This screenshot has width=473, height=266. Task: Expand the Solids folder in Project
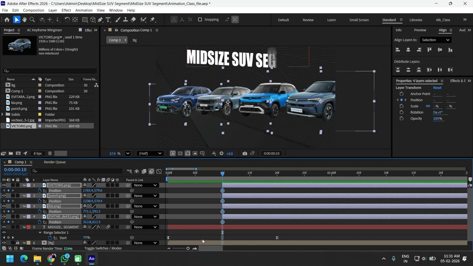[3, 114]
